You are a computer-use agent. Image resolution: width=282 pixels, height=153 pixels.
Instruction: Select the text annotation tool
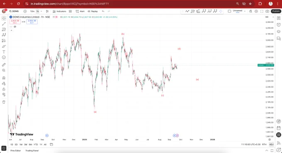click(4, 52)
